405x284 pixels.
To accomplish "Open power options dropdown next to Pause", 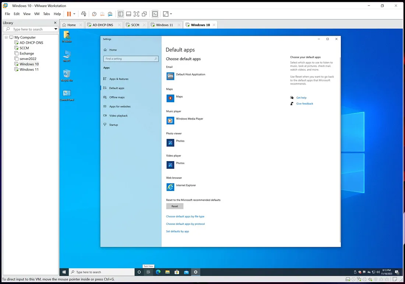I will (x=74, y=14).
